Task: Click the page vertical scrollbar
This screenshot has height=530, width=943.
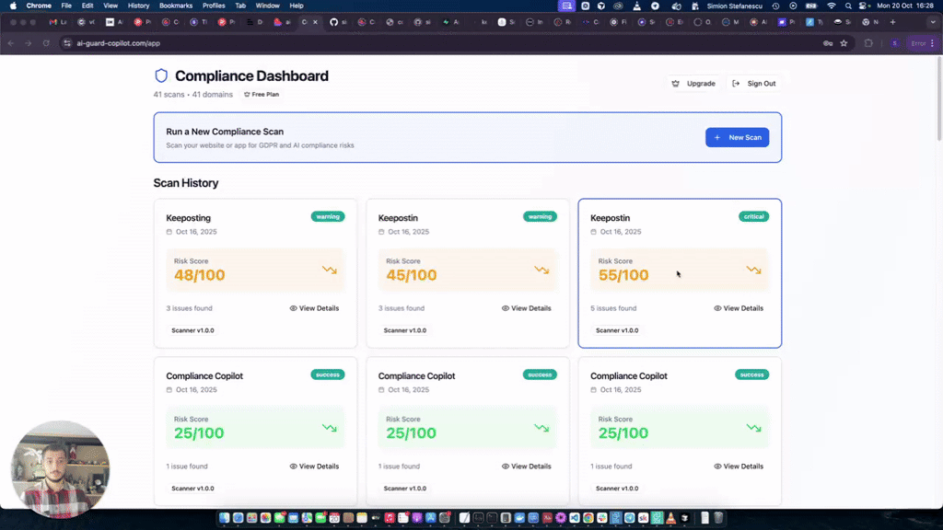Action: 938,99
